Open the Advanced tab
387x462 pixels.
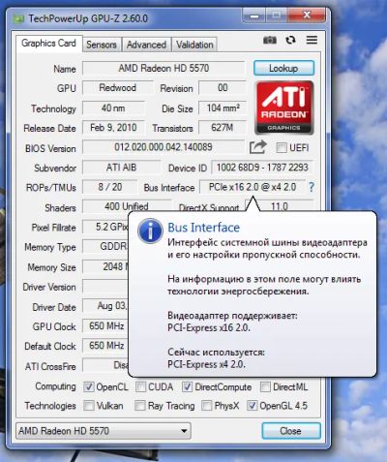(146, 45)
